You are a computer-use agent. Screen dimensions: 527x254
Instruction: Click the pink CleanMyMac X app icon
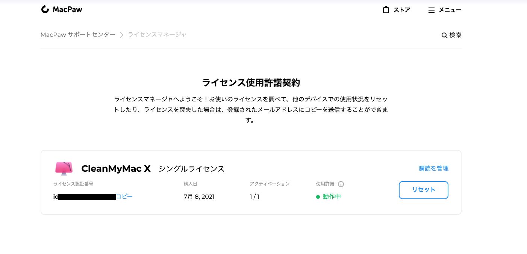click(64, 168)
